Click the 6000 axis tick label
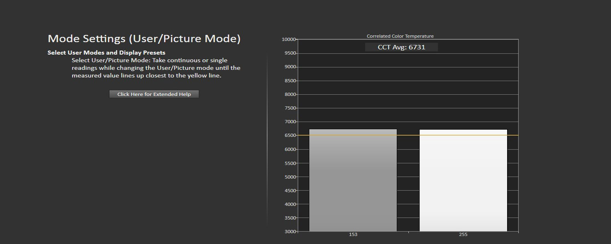The image size is (611, 244). (x=290, y=149)
